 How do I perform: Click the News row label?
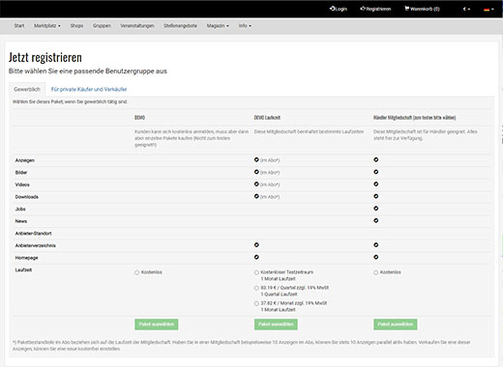coord(21,221)
